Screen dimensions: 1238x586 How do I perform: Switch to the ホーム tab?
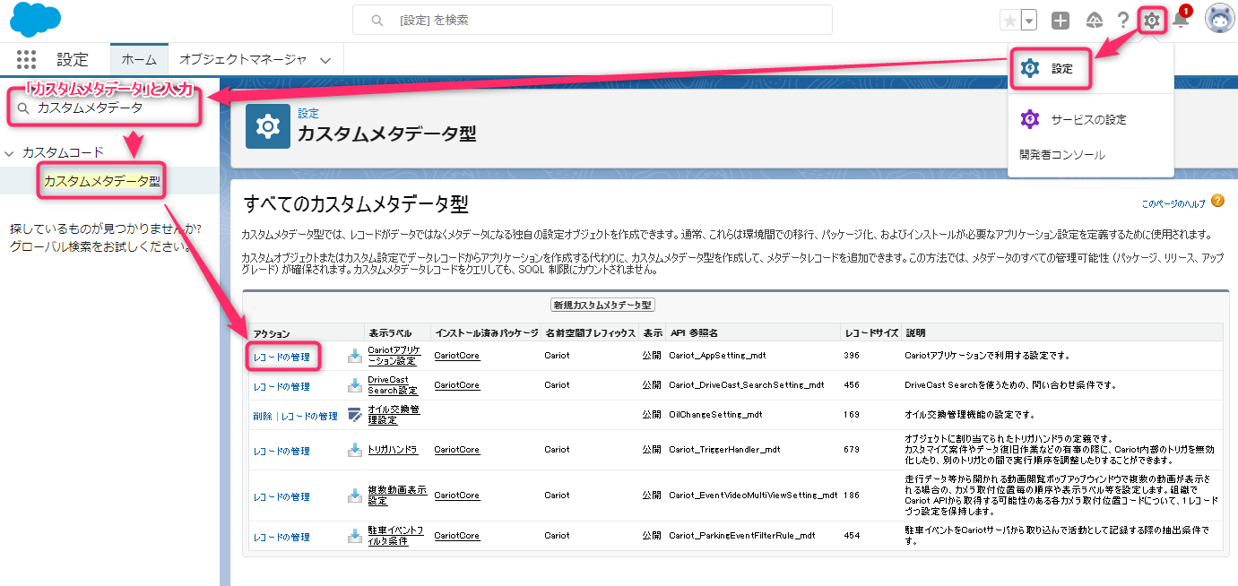(x=139, y=60)
